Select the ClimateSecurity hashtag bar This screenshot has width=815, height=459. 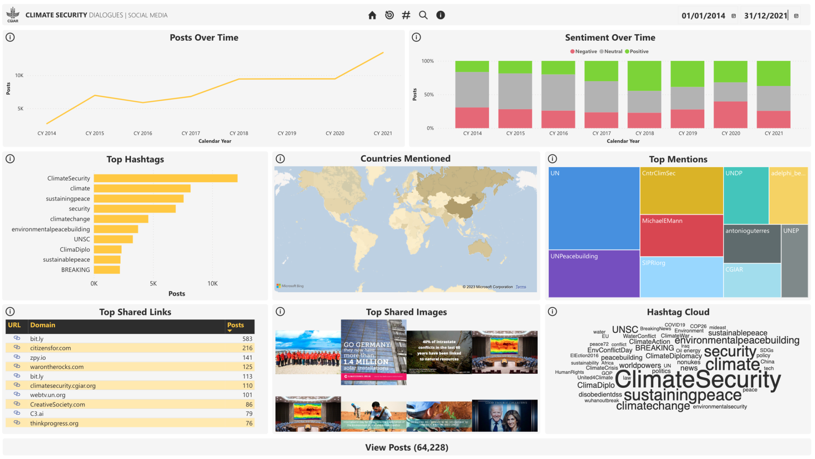[x=166, y=178]
